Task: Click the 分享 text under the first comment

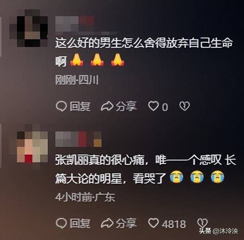Action: 126,106
